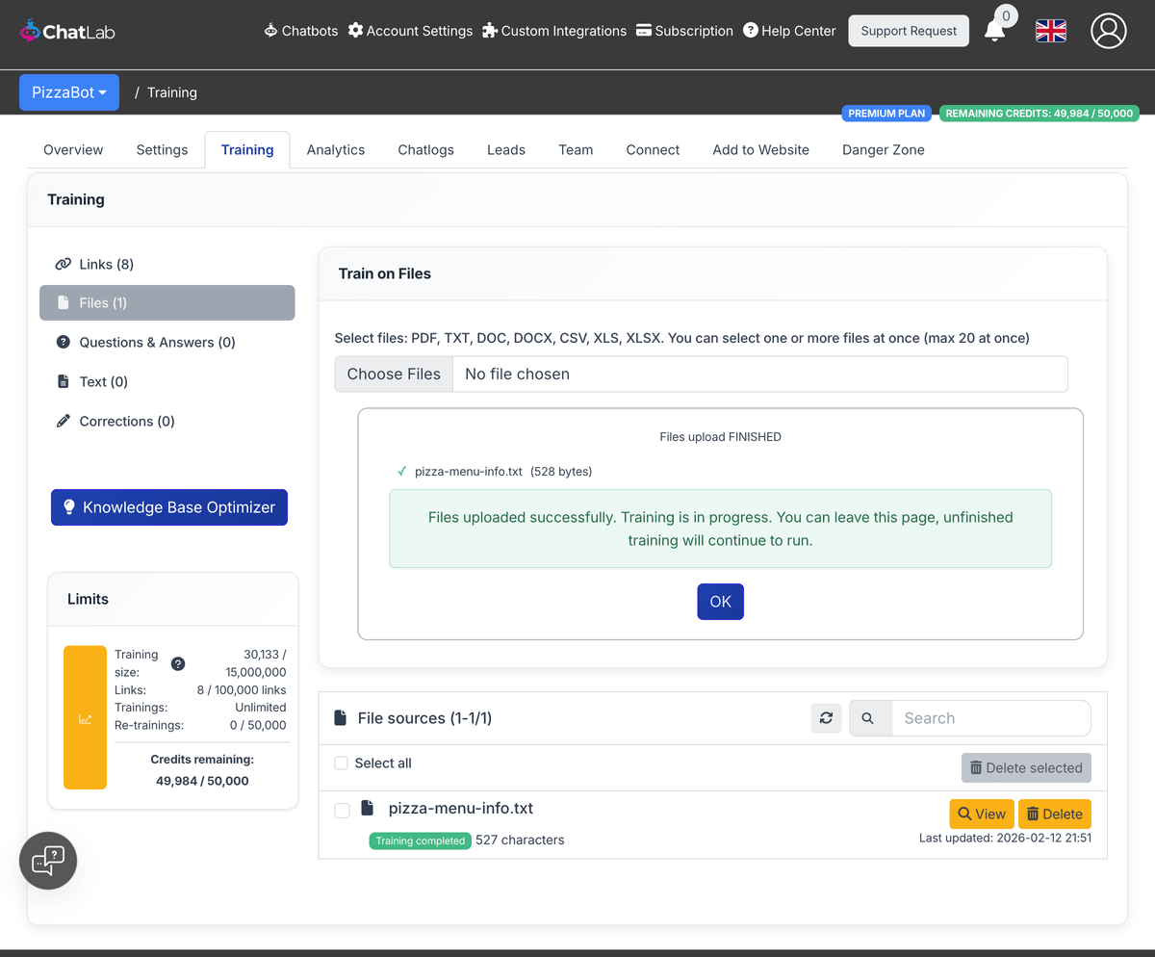Screen dimensions: 1155x957
Task: Select the Corrections pencil icon in sidebar
Action: coord(64,421)
